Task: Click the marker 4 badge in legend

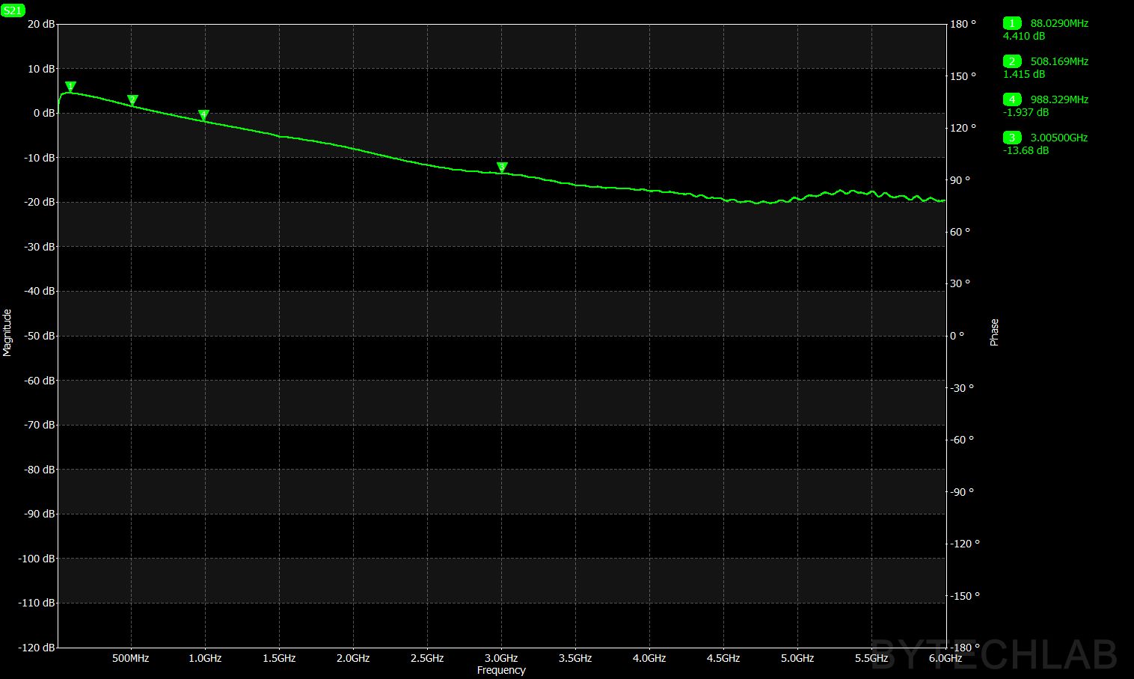Action: pyautogui.click(x=1012, y=99)
